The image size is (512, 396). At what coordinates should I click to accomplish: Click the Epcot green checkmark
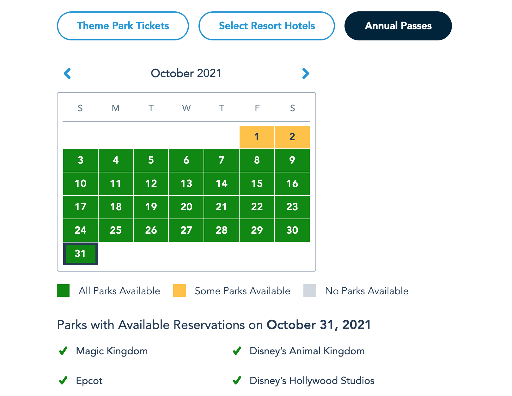point(63,381)
